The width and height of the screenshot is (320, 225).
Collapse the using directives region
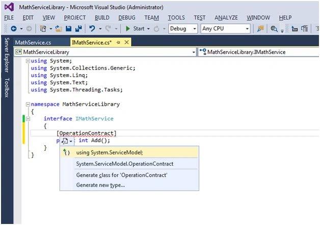(28, 61)
